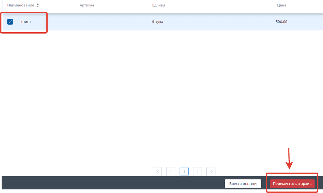Go to the next page

197,172
